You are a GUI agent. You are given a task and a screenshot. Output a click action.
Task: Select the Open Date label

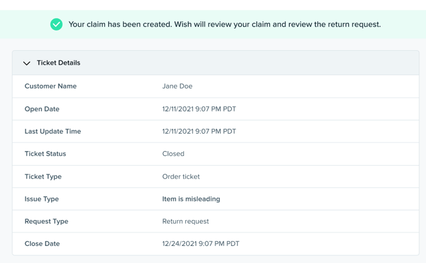[x=42, y=109]
